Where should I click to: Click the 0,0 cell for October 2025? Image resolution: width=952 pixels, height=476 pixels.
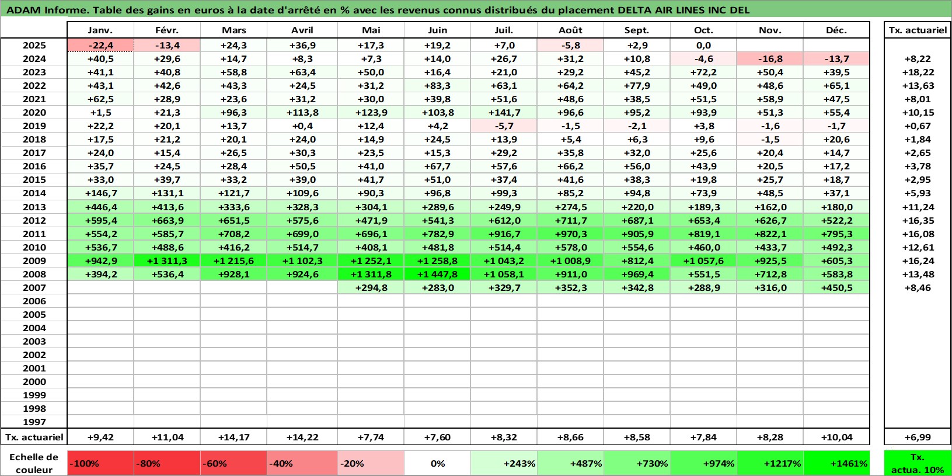(x=703, y=46)
